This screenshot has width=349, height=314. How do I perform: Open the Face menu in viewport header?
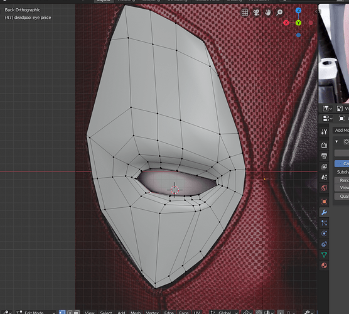pyautogui.click(x=184, y=313)
